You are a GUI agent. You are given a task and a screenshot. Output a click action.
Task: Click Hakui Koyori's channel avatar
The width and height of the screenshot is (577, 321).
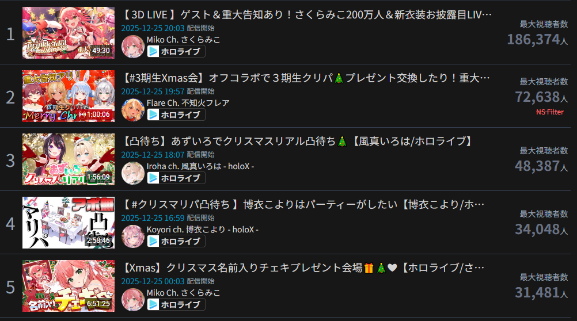click(132, 236)
